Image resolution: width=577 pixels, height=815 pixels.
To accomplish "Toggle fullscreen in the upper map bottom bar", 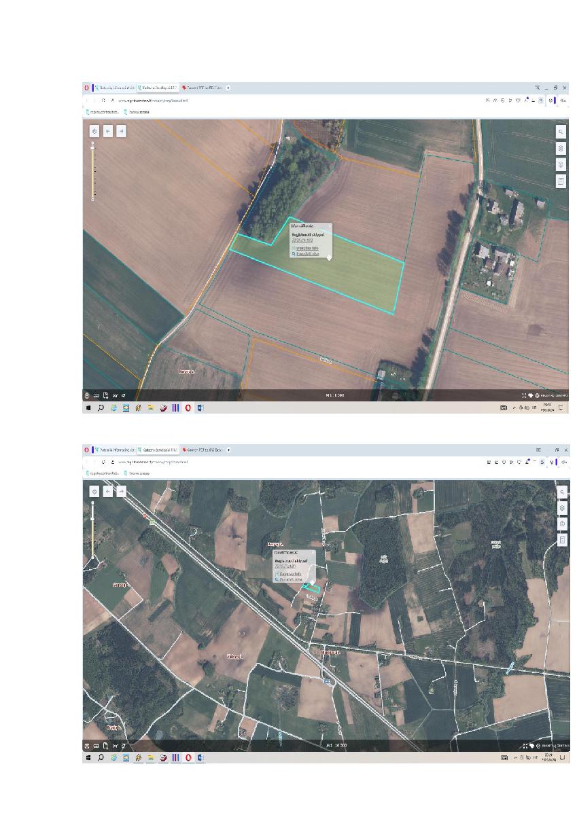I will click(x=524, y=395).
